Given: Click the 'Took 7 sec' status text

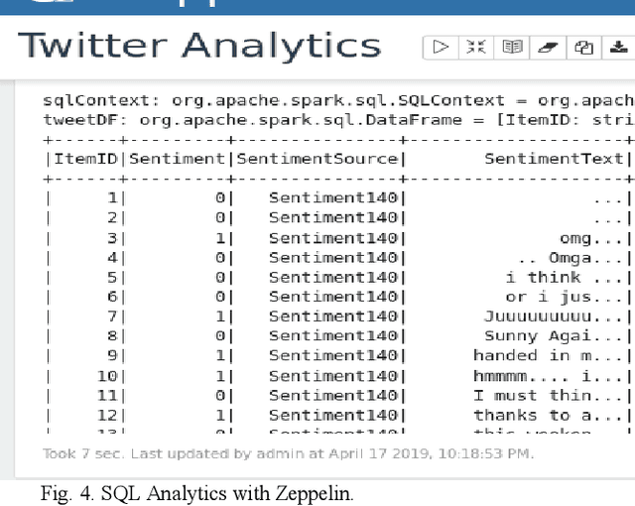Looking at the screenshot, I should (x=288, y=453).
